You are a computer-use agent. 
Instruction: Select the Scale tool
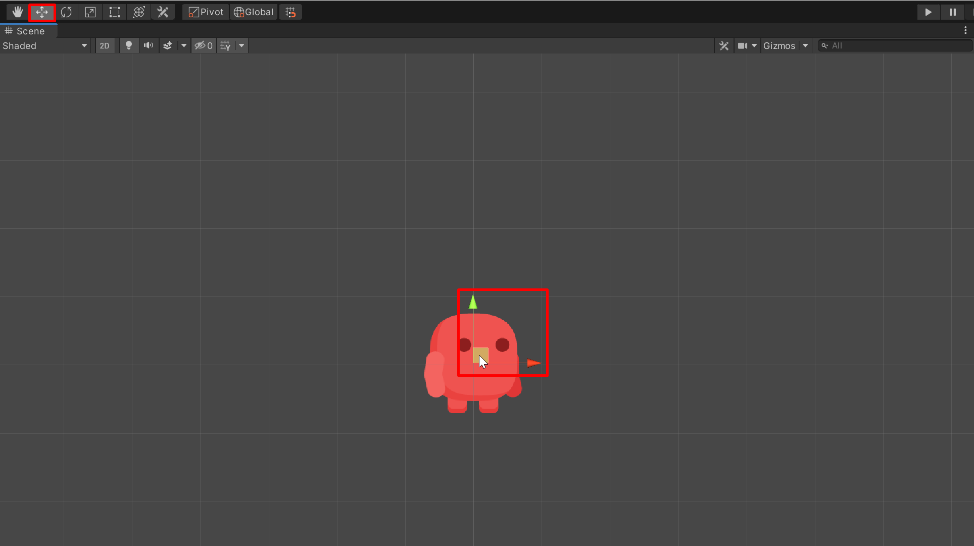(x=90, y=12)
